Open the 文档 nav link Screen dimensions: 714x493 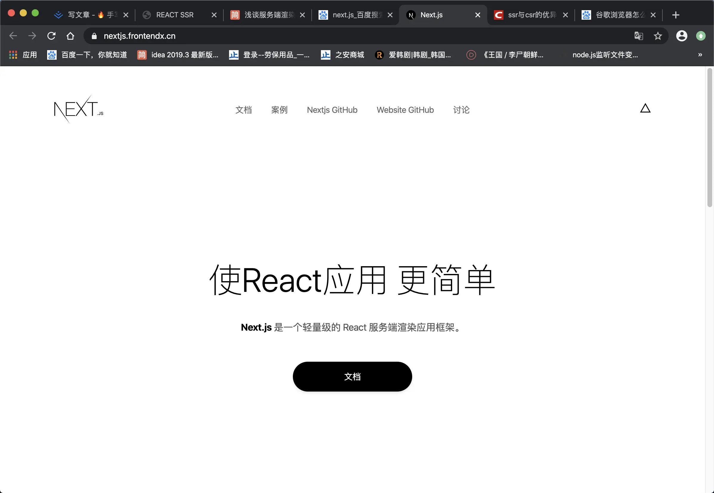pyautogui.click(x=244, y=110)
